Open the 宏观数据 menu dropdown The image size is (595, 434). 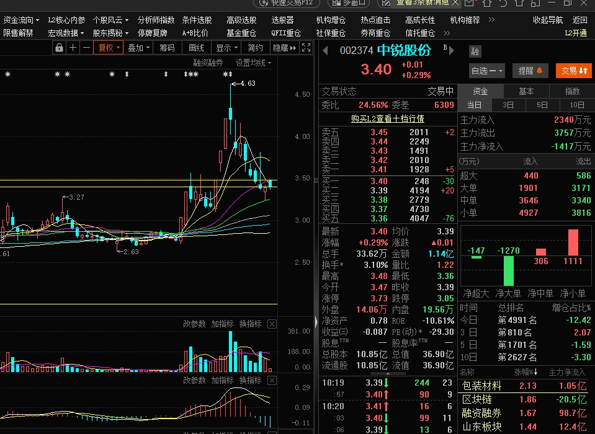click(x=66, y=33)
